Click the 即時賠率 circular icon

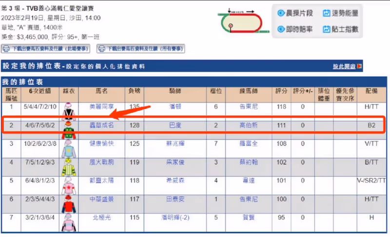[x=281, y=29]
